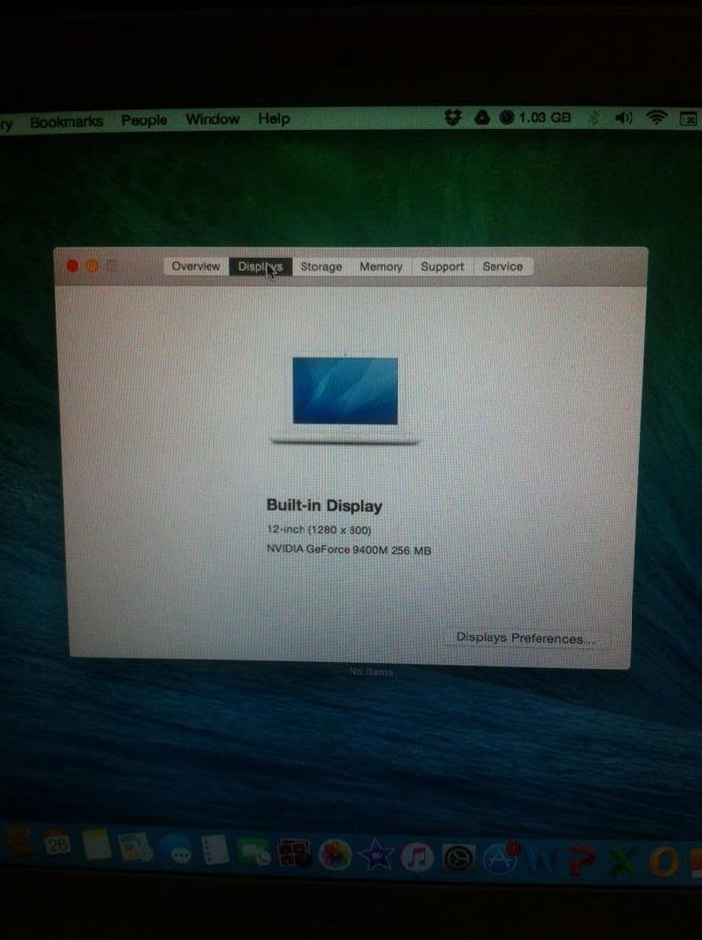Screen dimensions: 702x940
Task: Switch to the Overview tab
Action: tap(196, 266)
